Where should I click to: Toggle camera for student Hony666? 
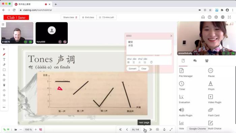(65, 42)
